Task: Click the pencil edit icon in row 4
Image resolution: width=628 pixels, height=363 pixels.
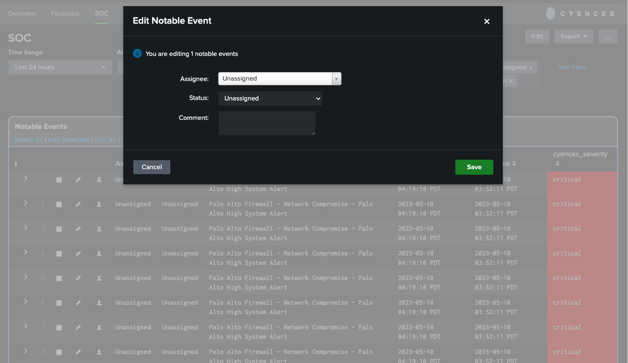Action: point(78,254)
